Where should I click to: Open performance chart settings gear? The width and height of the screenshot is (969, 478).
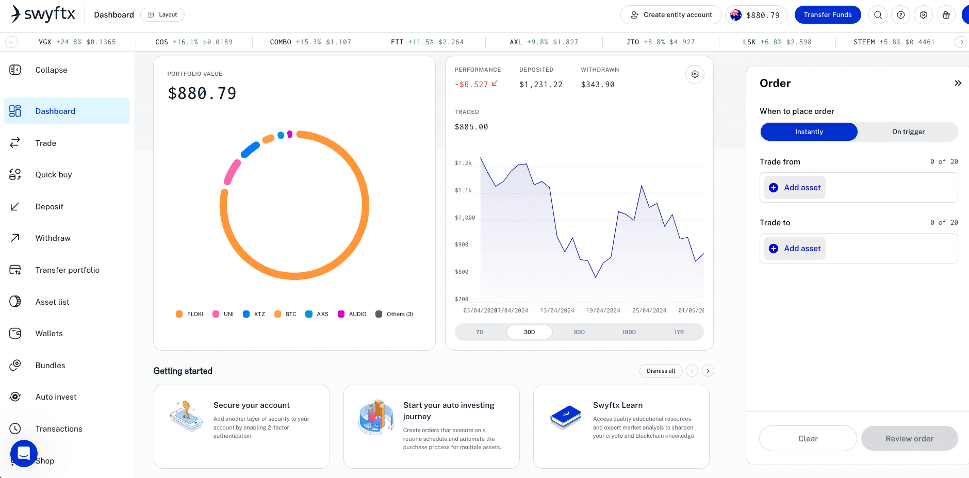(x=695, y=74)
